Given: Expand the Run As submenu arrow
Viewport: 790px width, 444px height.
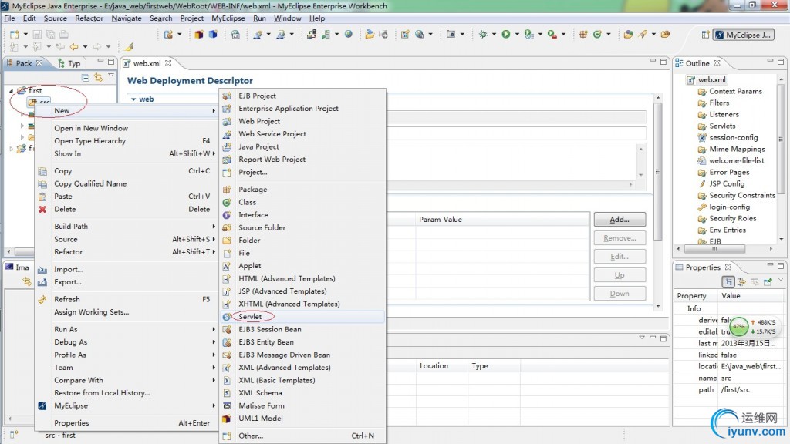Looking at the screenshot, I should pos(214,329).
